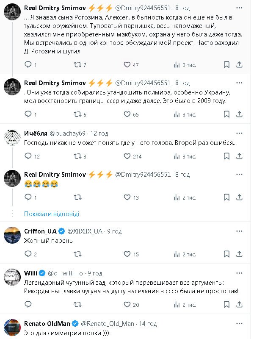The width and height of the screenshot is (254, 339).
Task: Click the Willi profile avatar
Action: [12, 278]
